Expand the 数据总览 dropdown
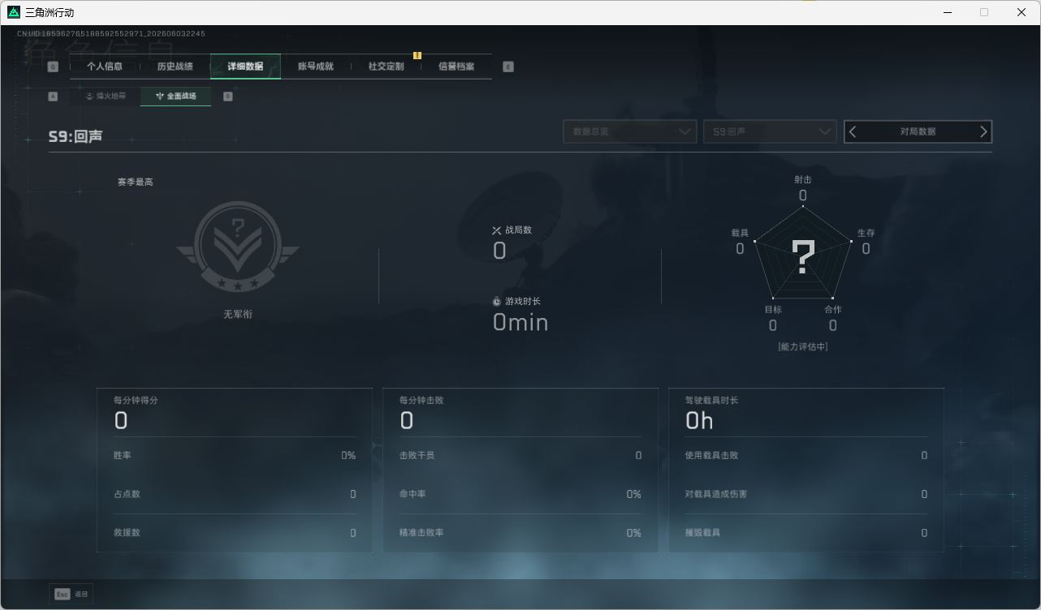This screenshot has width=1041, height=610. [630, 131]
